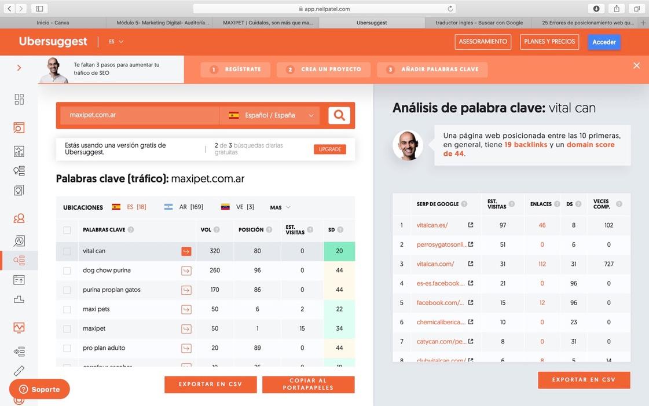This screenshot has width=649, height=406.
Task: Click info icon beside SERP DE GOOGLE
Action: pyautogui.click(x=464, y=204)
